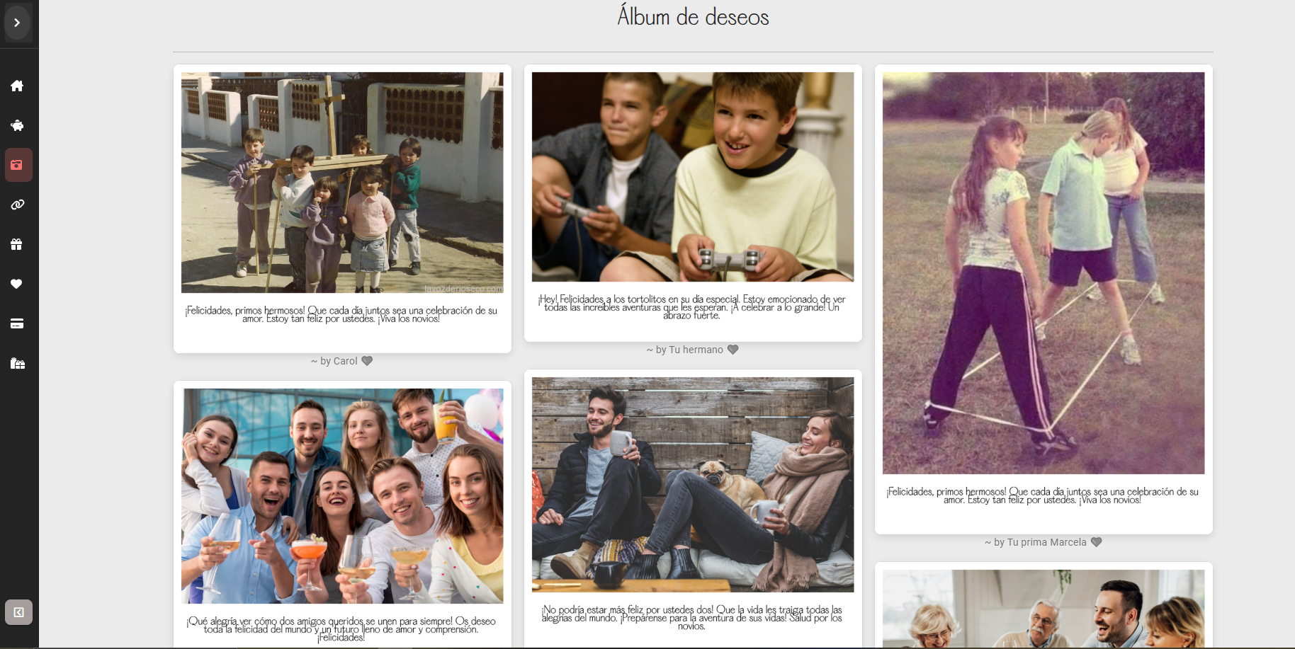
Task: Like the wish by Tu hermano heart
Action: tap(733, 350)
